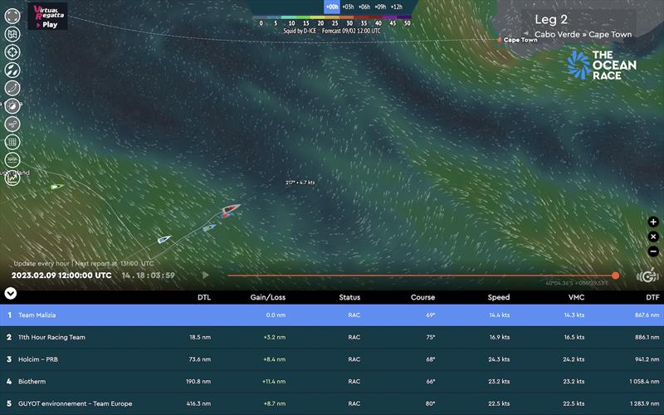Open the chart statistics icon
The width and height of the screenshot is (664, 415).
click(12, 178)
